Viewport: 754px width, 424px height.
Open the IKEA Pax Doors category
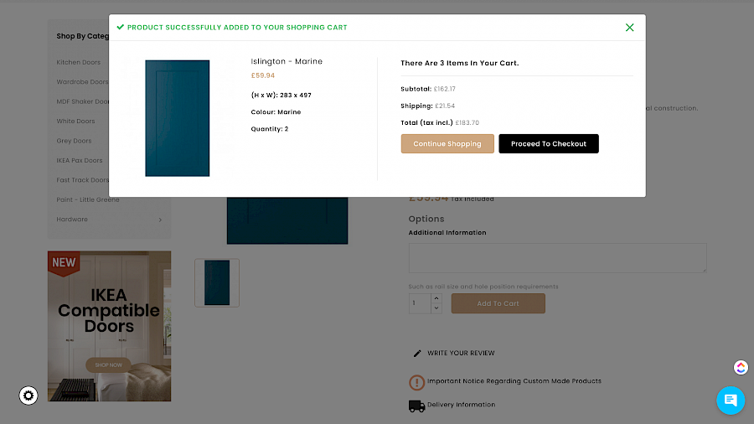tap(80, 161)
